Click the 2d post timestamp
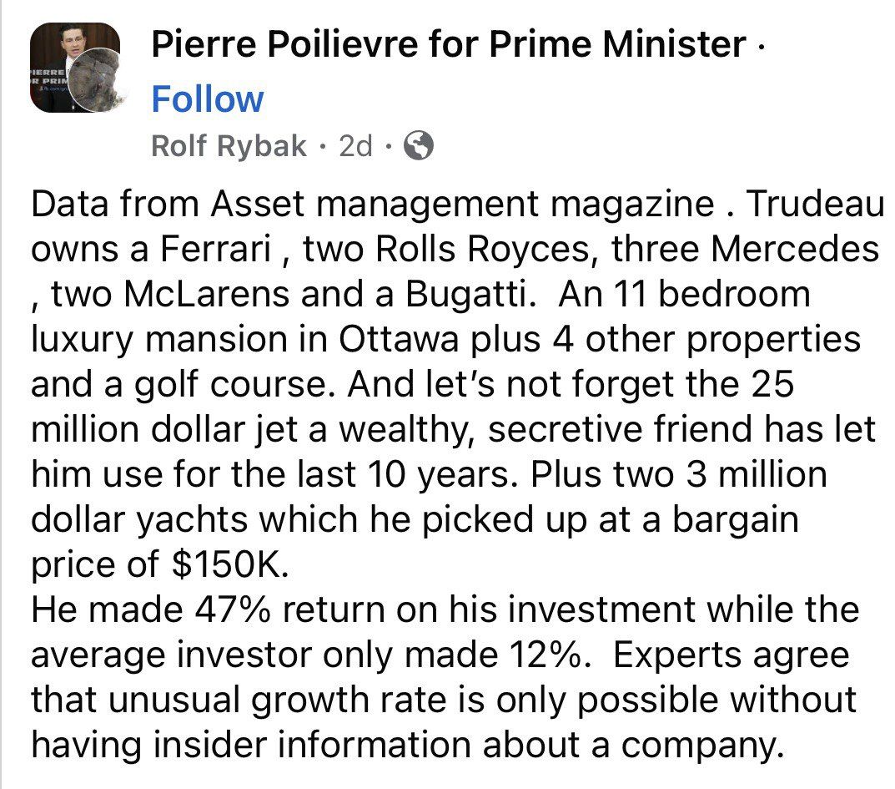895x789 pixels. [356, 147]
